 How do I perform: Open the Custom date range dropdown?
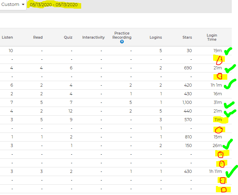12,4
